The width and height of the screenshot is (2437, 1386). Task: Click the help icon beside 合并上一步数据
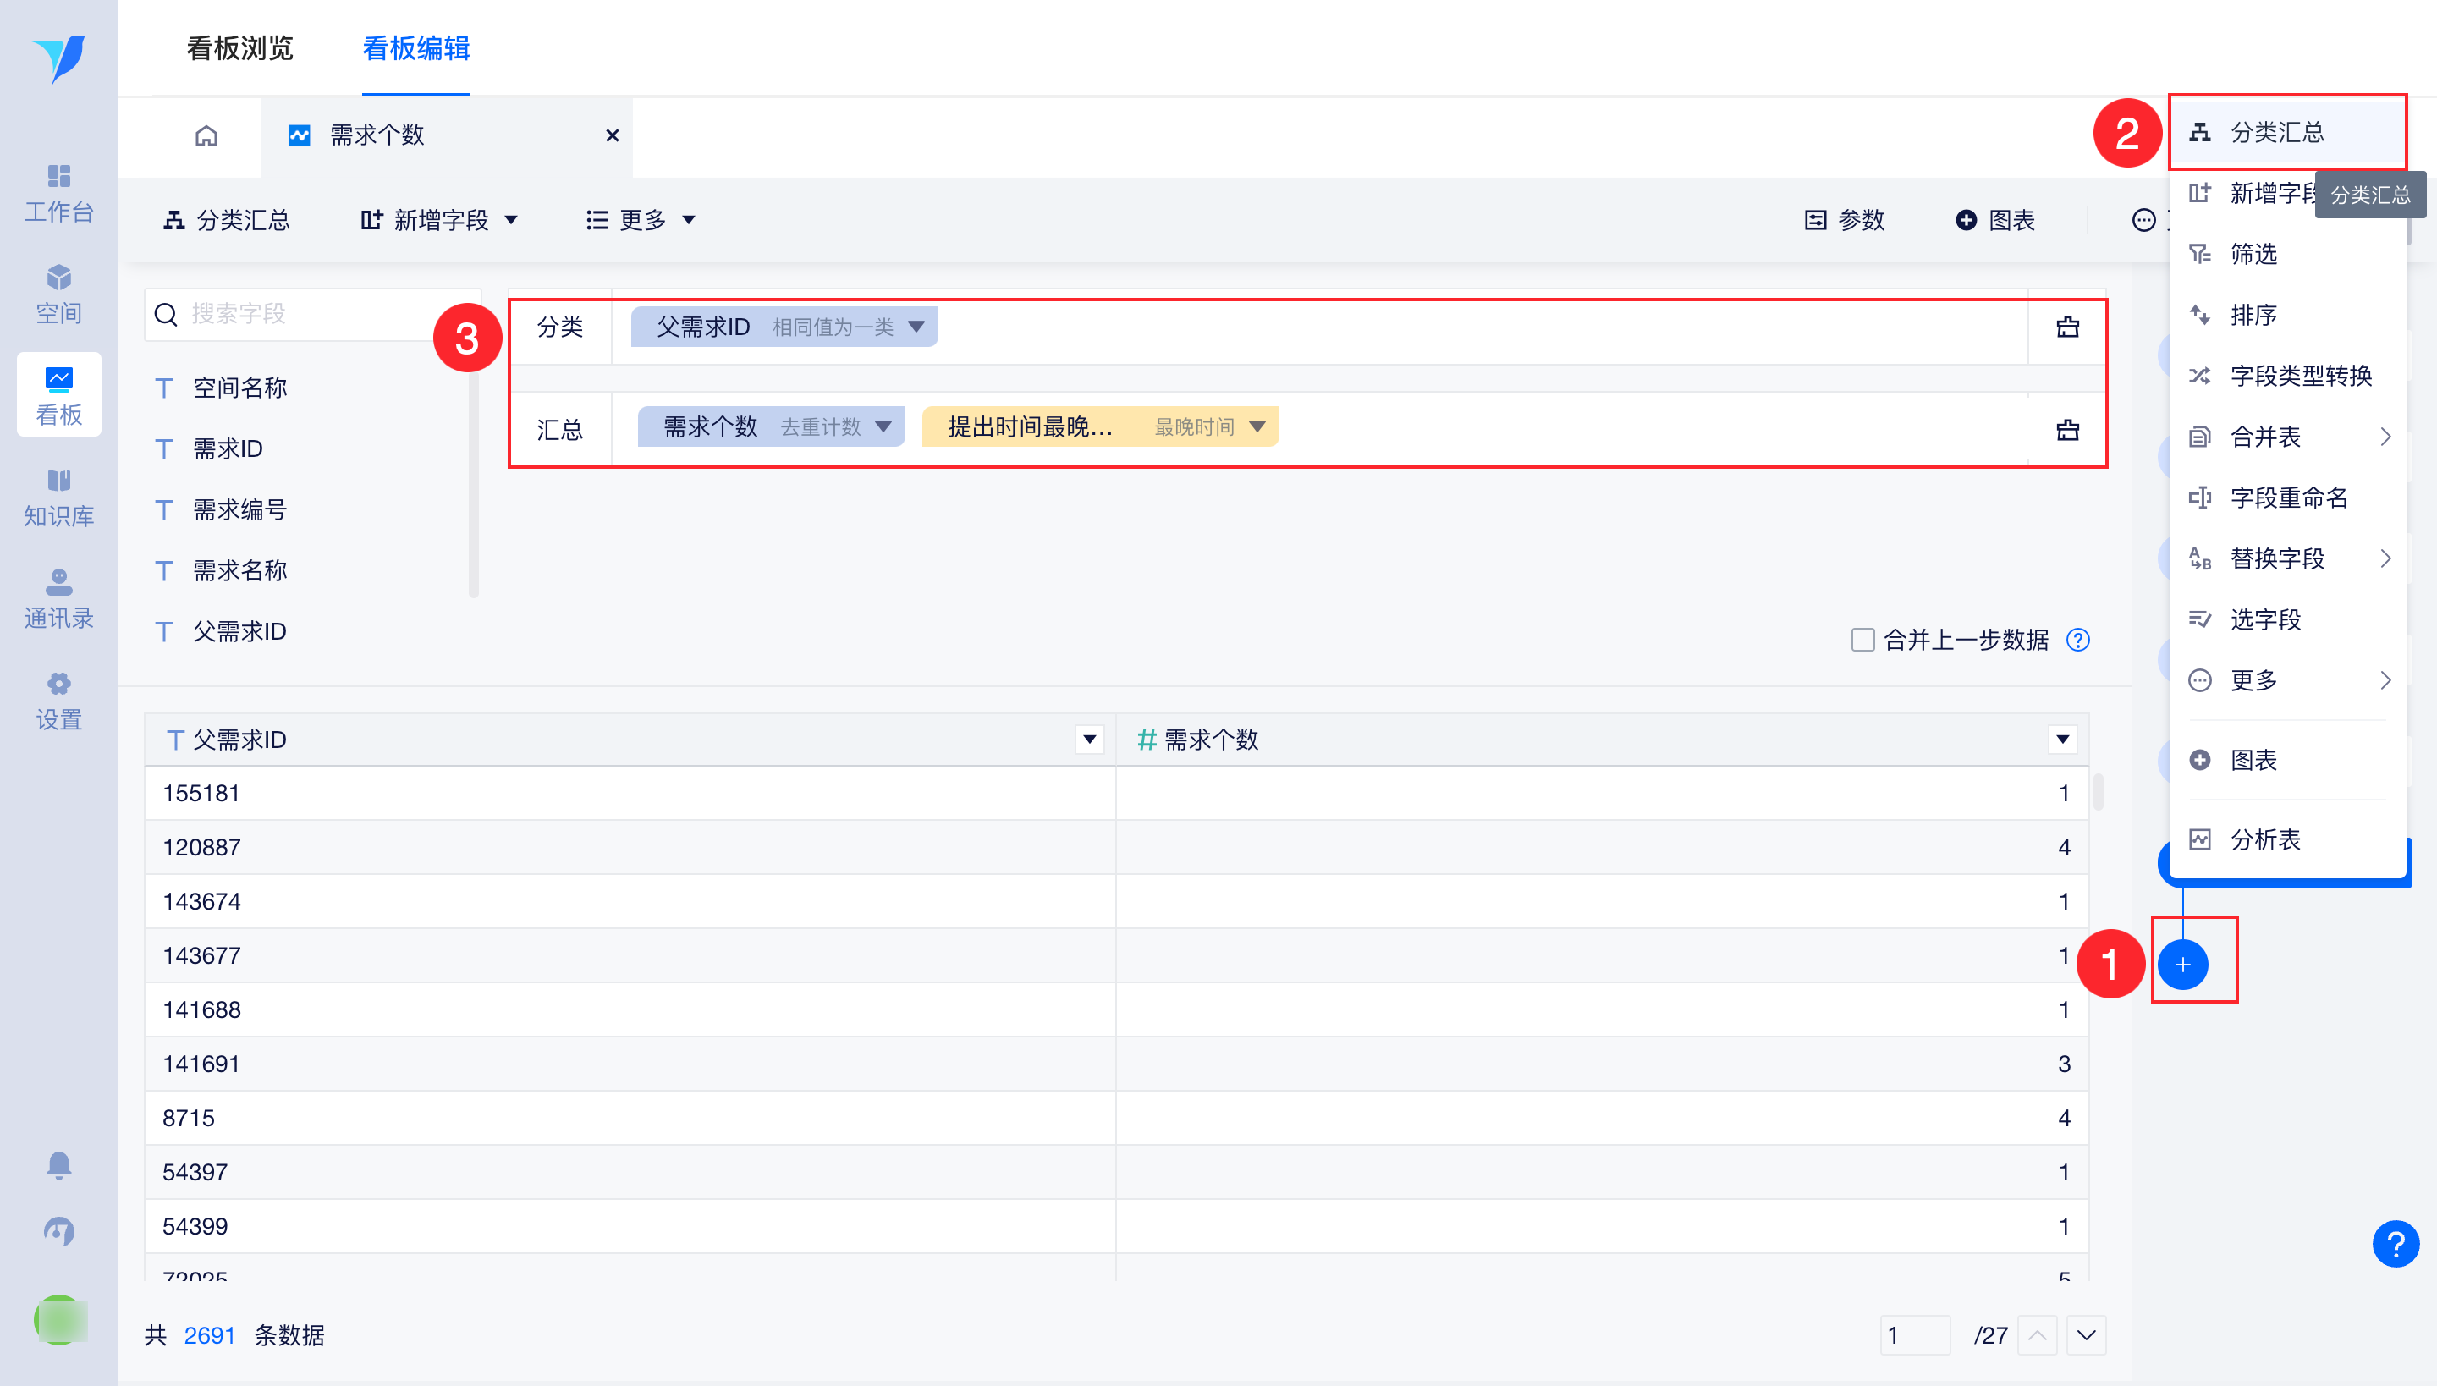tap(2077, 640)
